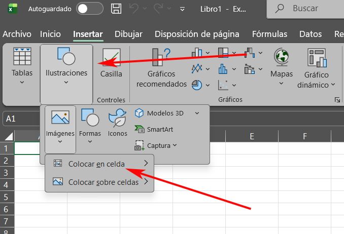
Task: Click the Gráficos group label
Action: coord(230,100)
